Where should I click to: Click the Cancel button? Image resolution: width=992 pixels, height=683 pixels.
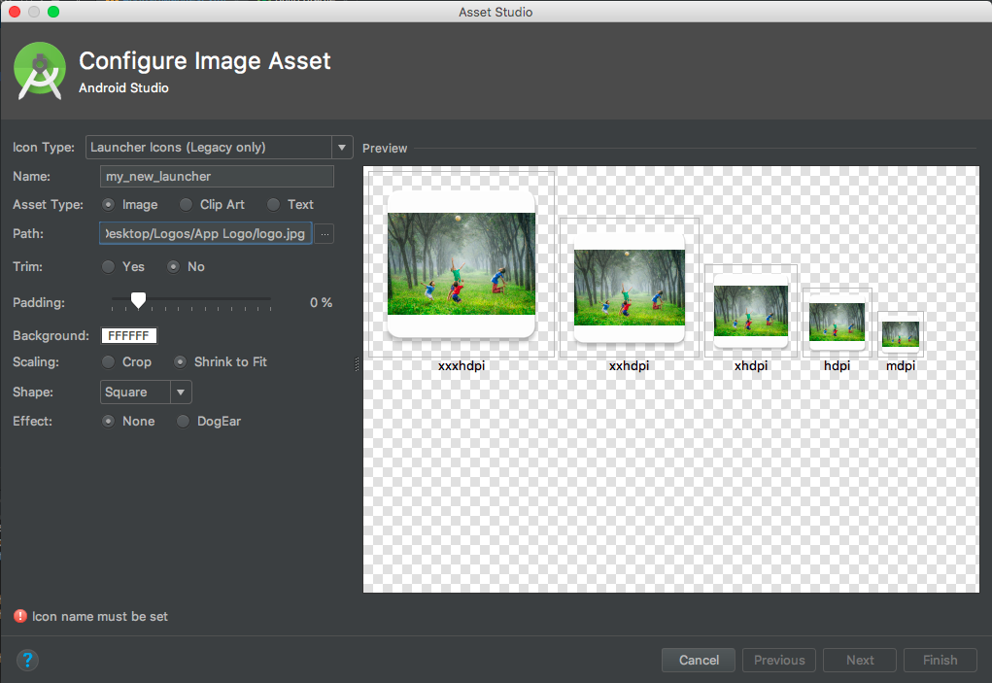698,660
